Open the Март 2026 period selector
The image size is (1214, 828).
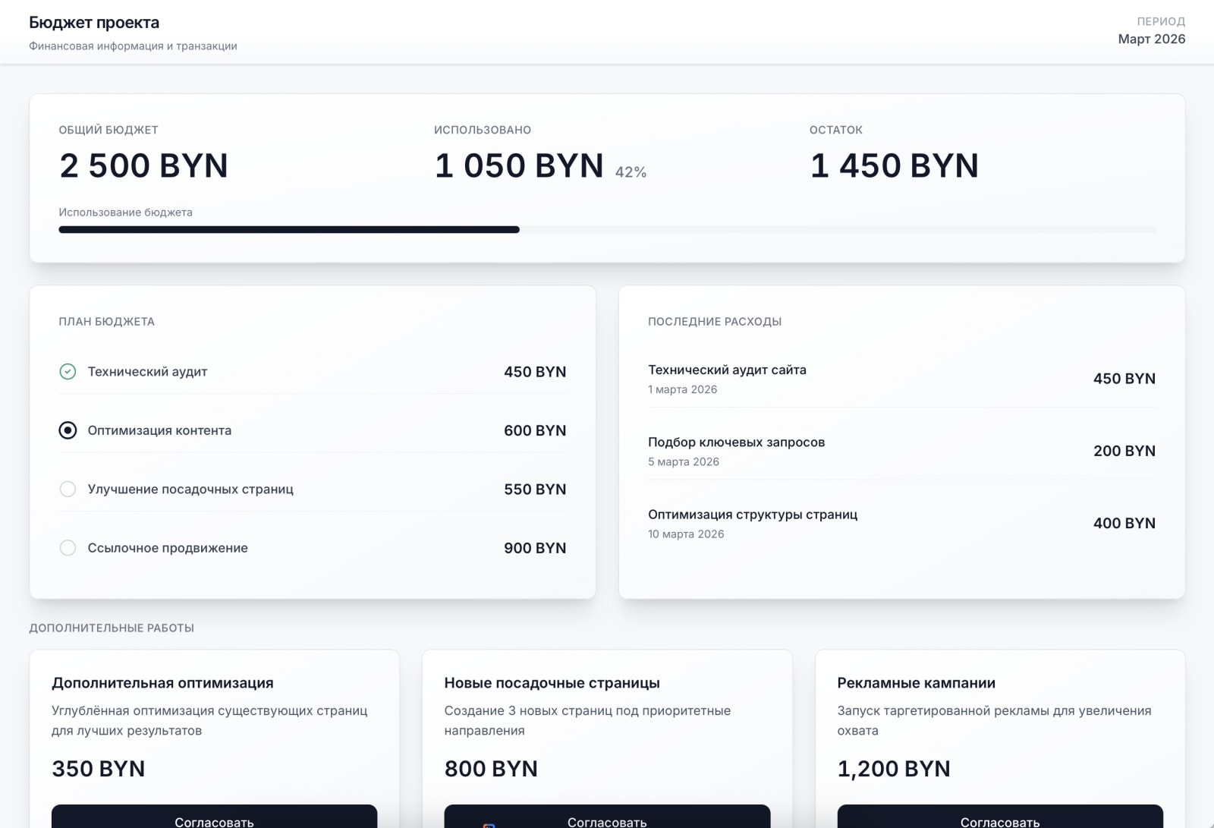click(1151, 39)
